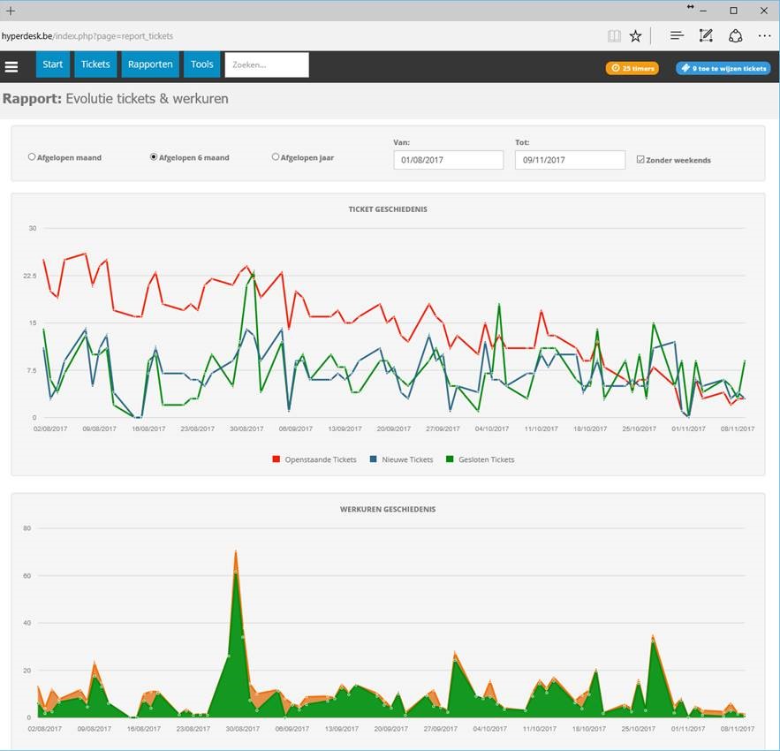
Task: Edit the Tot date field
Action: click(x=570, y=160)
